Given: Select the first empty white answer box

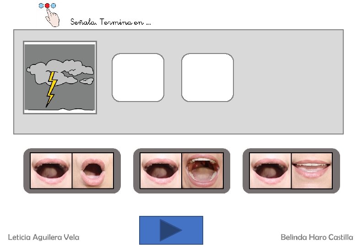Looking at the screenshot, I should (138, 77).
